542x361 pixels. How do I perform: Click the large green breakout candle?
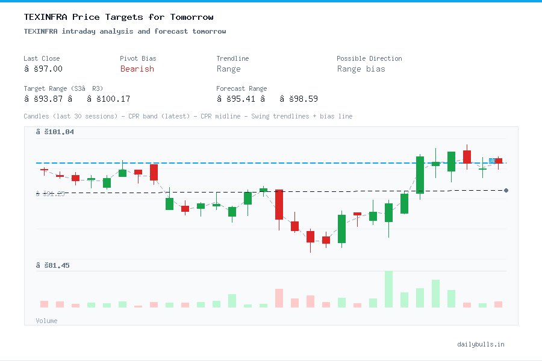pos(420,176)
